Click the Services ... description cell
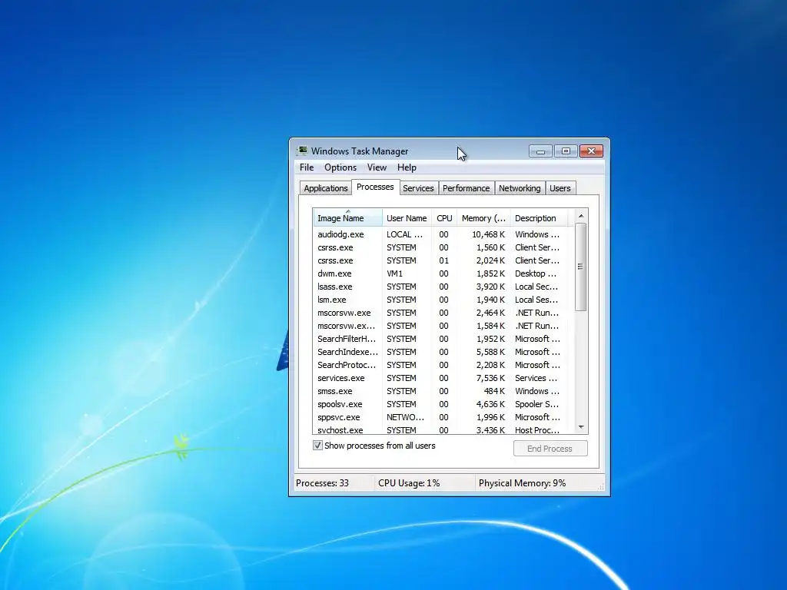 click(536, 378)
